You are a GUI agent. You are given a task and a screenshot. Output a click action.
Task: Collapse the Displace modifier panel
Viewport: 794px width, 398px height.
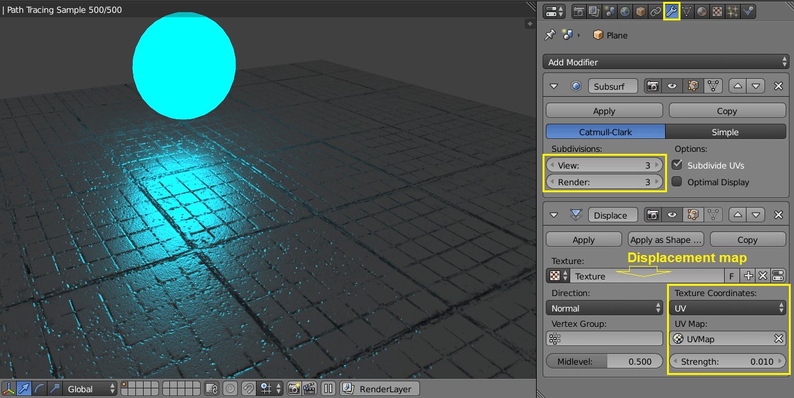click(555, 215)
